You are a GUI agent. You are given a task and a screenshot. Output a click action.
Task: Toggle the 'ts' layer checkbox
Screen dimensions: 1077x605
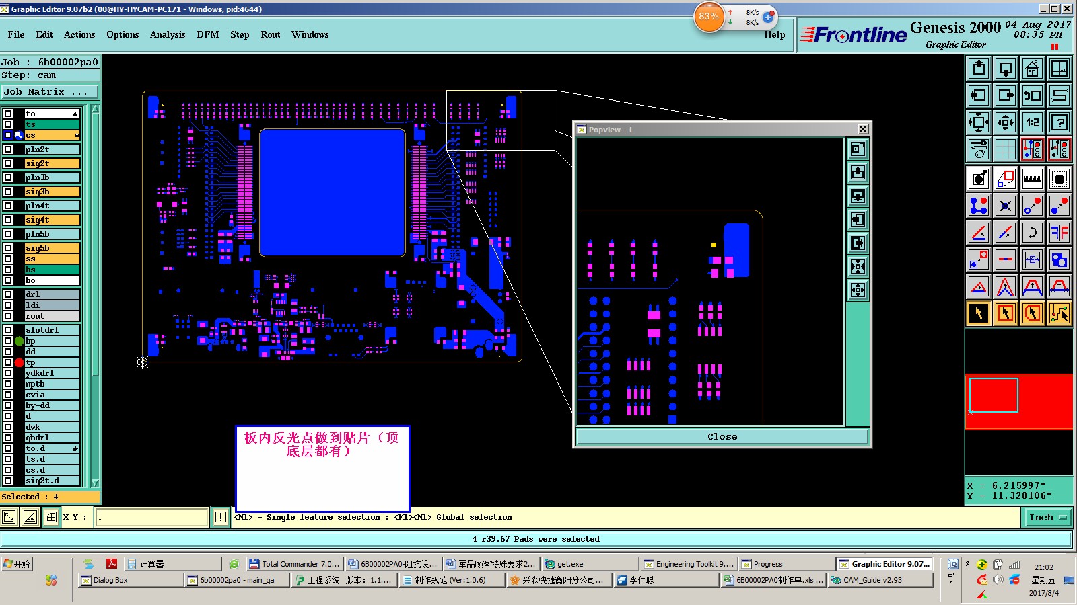tap(8, 124)
